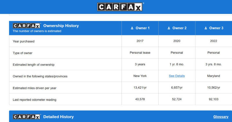Select the Owner 3 column header
Image resolution: width=232 pixels, height=122 pixels.
coord(214,28)
